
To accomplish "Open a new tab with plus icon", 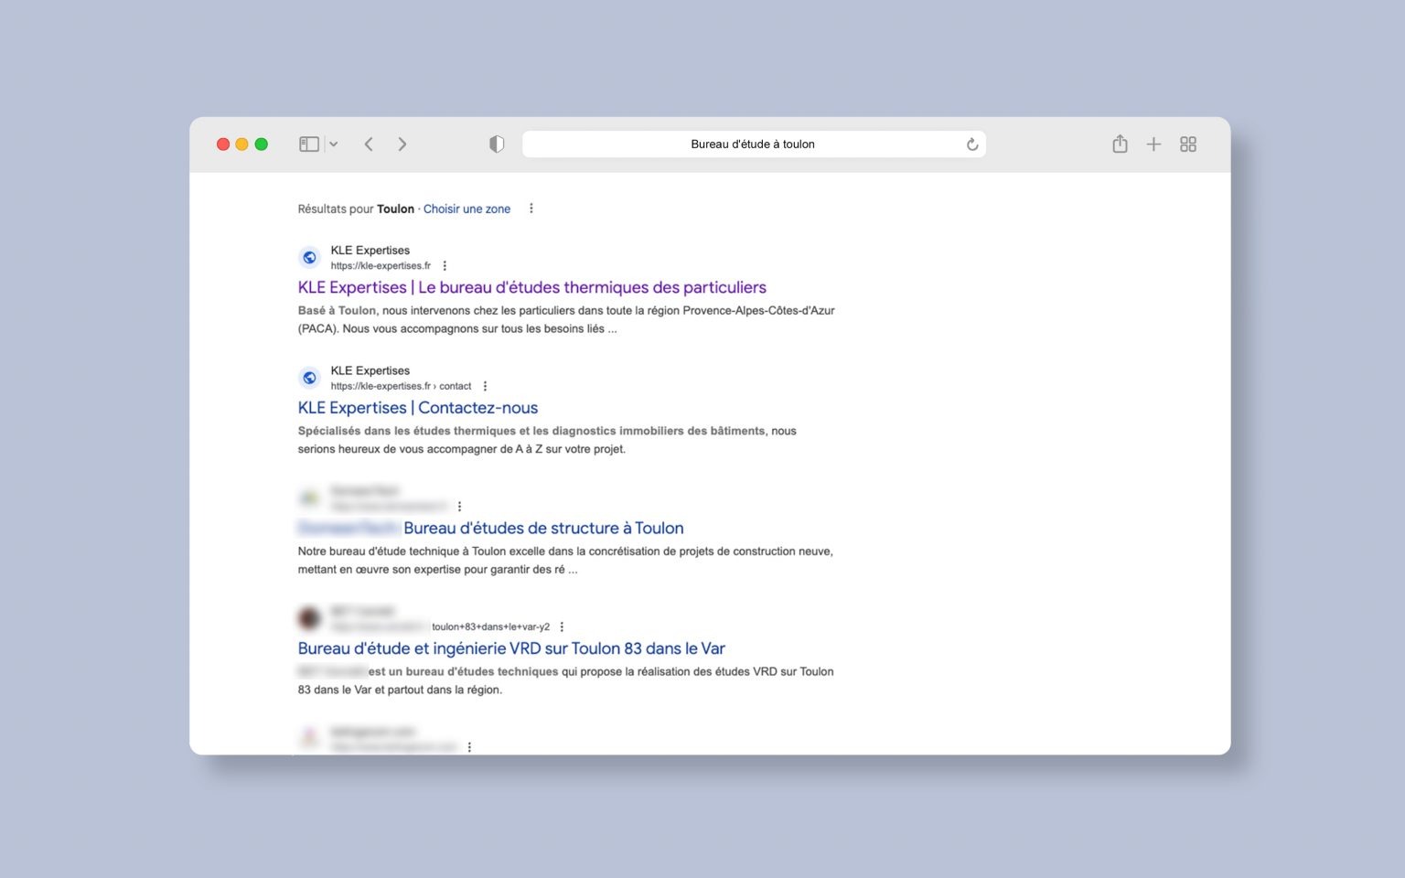I will click(1153, 145).
